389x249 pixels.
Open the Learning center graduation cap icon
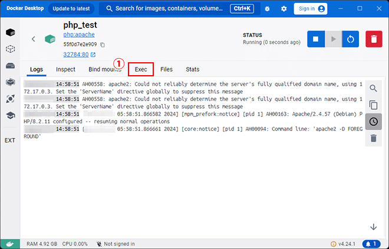[10, 116]
